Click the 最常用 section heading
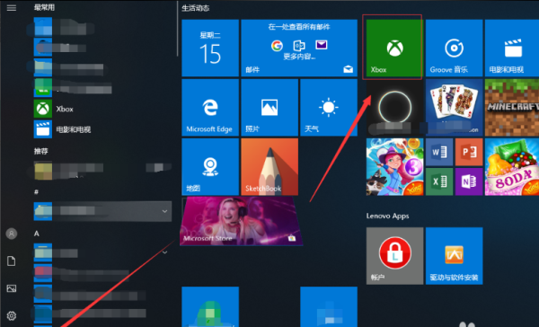This screenshot has width=539, height=327. [44, 7]
